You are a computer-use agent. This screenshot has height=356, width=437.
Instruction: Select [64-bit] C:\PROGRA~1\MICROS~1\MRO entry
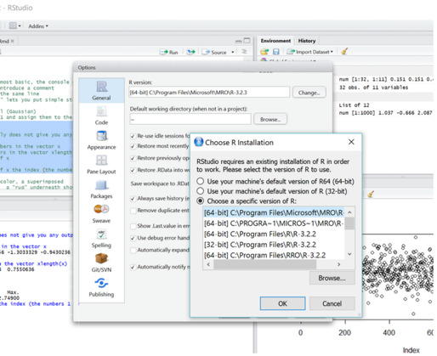click(274, 223)
